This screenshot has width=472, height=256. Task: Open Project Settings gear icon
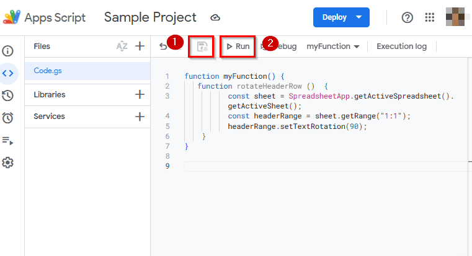click(x=9, y=163)
